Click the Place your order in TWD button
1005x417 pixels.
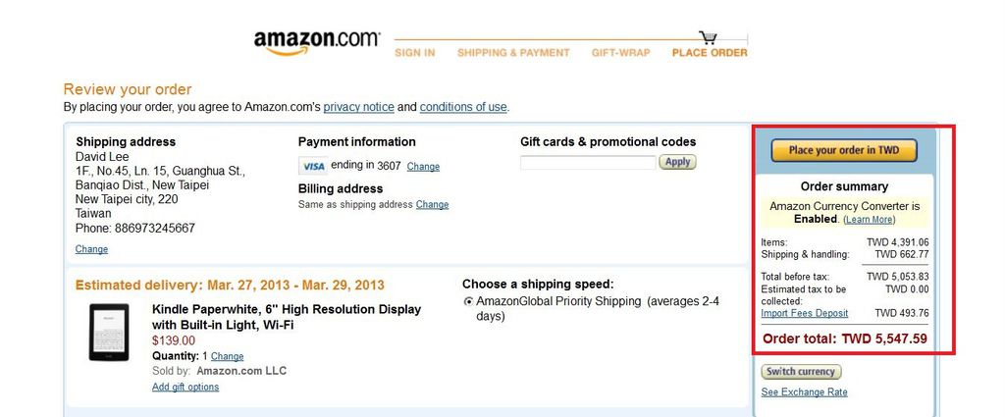[843, 150]
